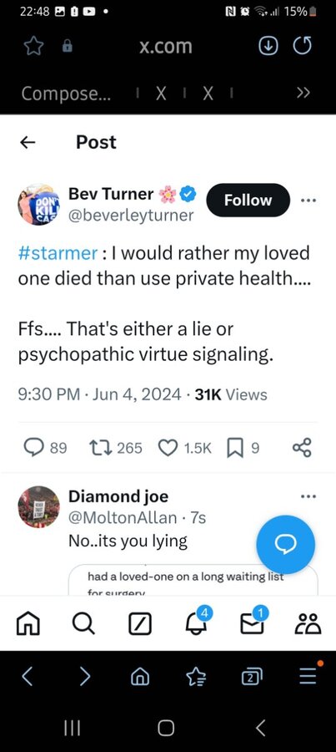Expand the browser tab list chevrons
This screenshot has width=336, height=752.
tap(303, 93)
